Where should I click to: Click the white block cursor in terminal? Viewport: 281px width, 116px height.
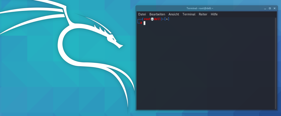(x=144, y=23)
